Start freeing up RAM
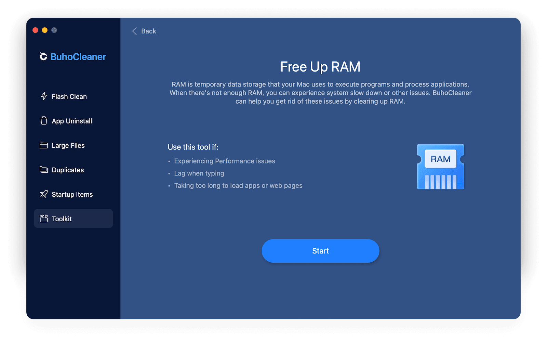Screen dimensions: 547x354 pos(320,251)
